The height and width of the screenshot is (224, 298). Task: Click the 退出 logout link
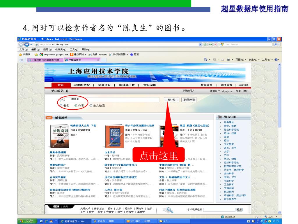point(246,91)
